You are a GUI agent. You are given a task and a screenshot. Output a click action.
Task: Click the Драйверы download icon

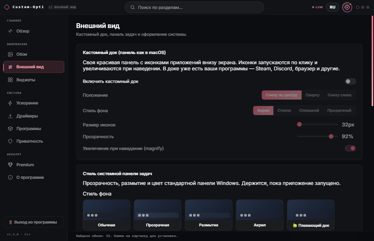[10, 116]
